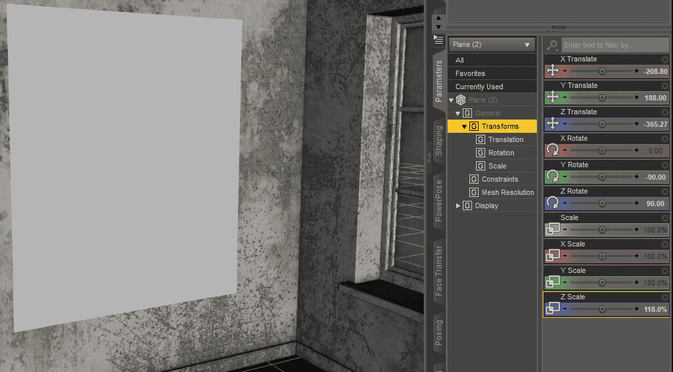Open the Plane (2) node dropdown
Viewport: 673px width, 372px height.
point(492,45)
